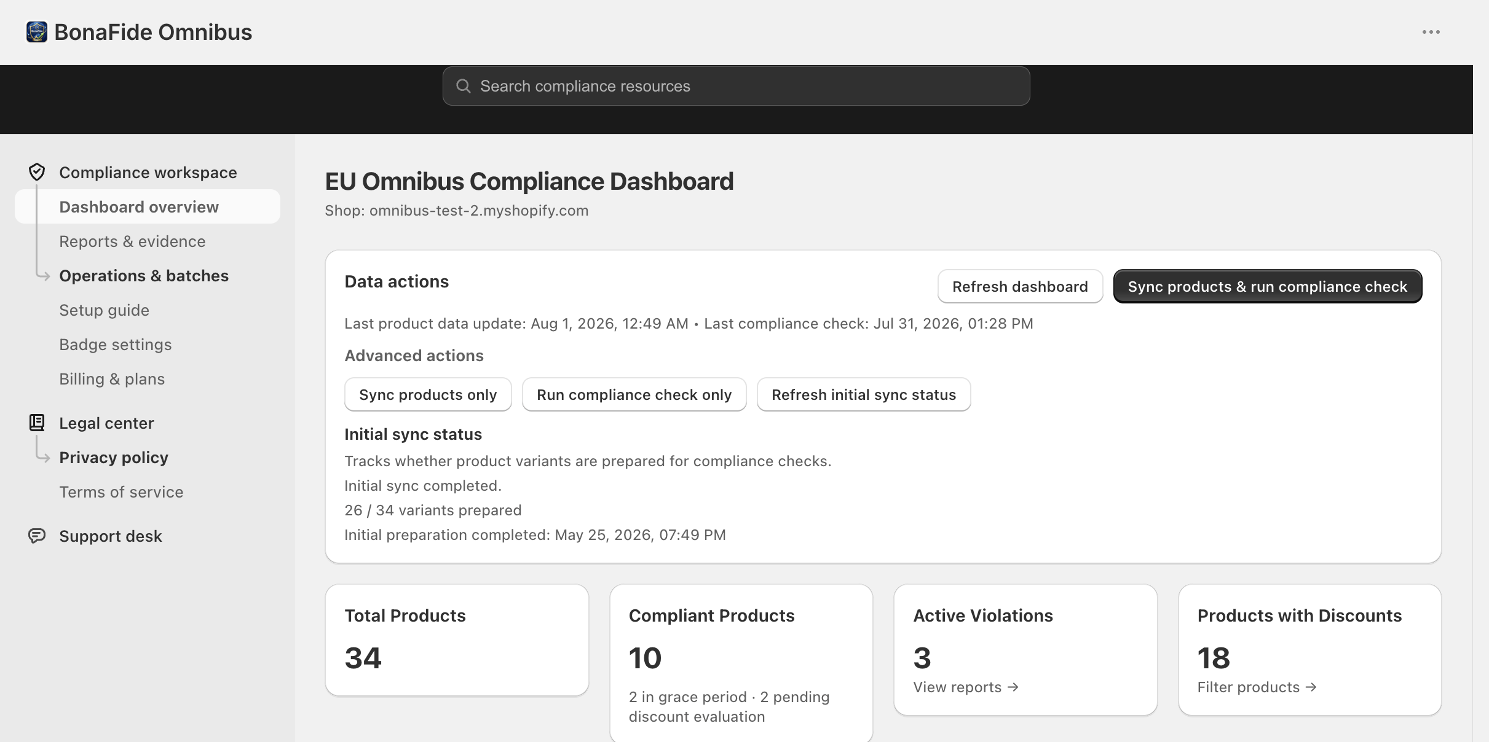Screen dimensions: 1489x742
Task: Open the three-dot more options menu
Action: [1431, 32]
